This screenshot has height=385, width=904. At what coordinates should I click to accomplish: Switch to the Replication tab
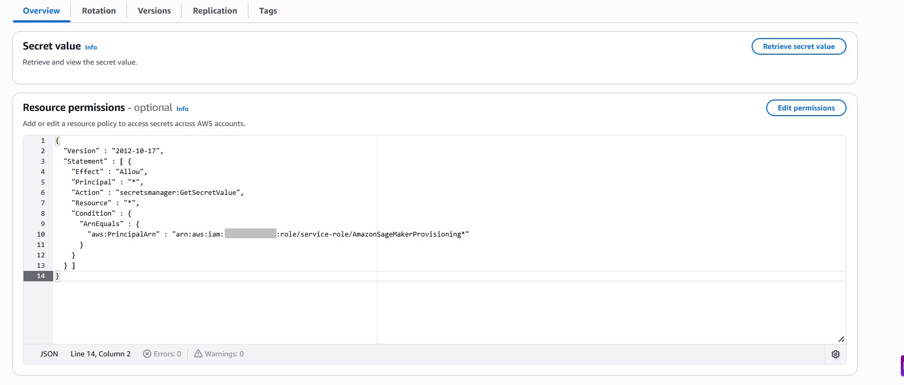click(x=215, y=11)
